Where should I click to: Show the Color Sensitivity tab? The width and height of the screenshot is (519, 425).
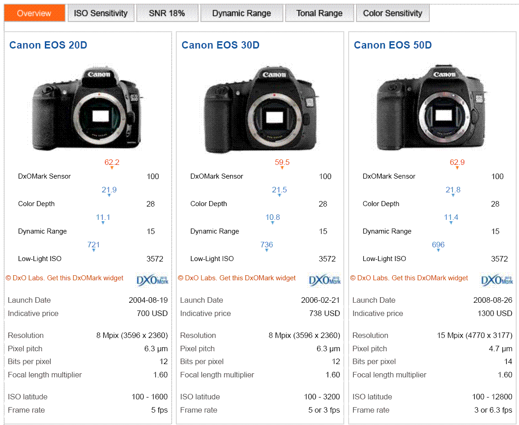tap(393, 13)
